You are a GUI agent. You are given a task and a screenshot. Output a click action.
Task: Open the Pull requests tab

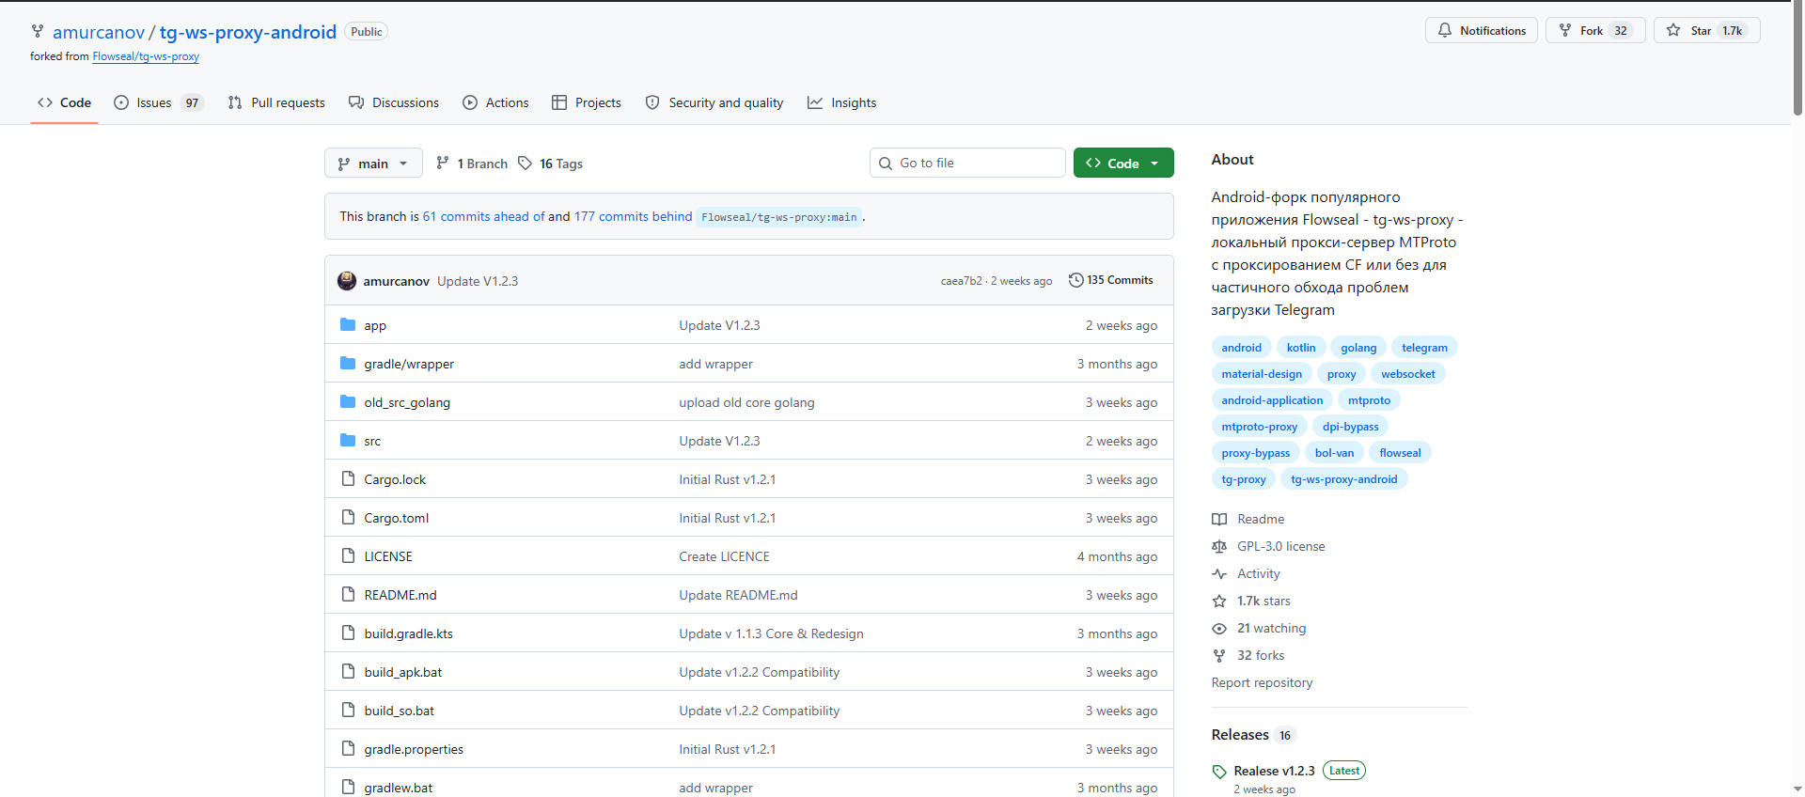(276, 102)
